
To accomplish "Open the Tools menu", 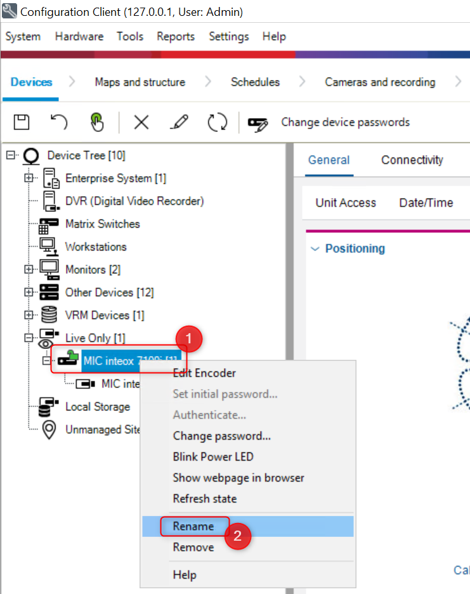I will pyautogui.click(x=130, y=36).
